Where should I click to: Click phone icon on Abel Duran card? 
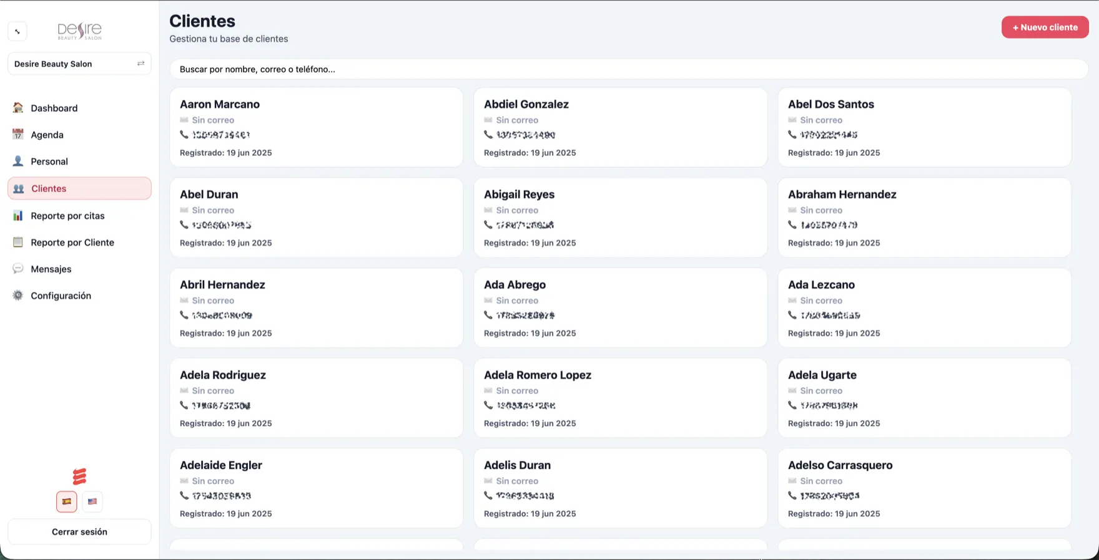pos(184,224)
